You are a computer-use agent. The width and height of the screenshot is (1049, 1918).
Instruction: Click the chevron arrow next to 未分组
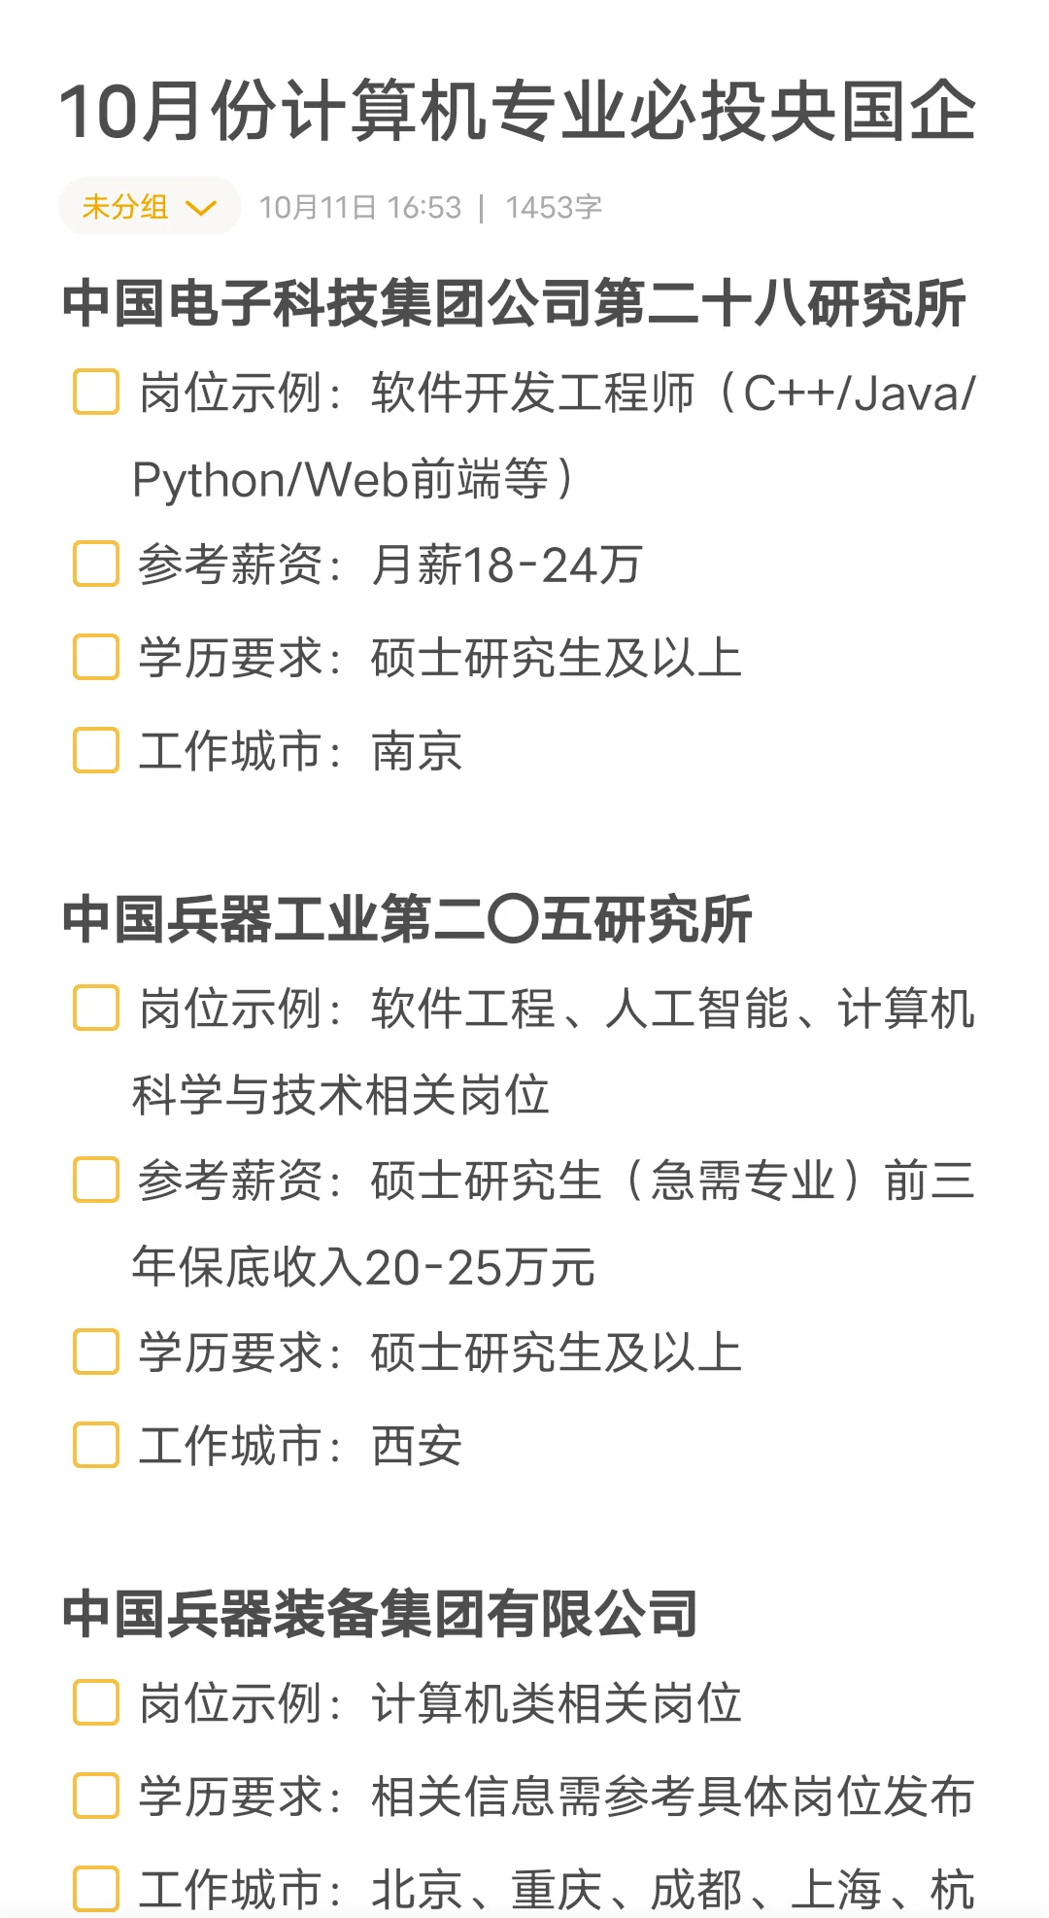click(x=201, y=208)
